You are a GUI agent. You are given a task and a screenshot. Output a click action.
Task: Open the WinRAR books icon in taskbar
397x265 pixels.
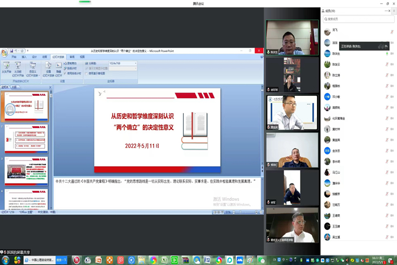click(x=185, y=260)
